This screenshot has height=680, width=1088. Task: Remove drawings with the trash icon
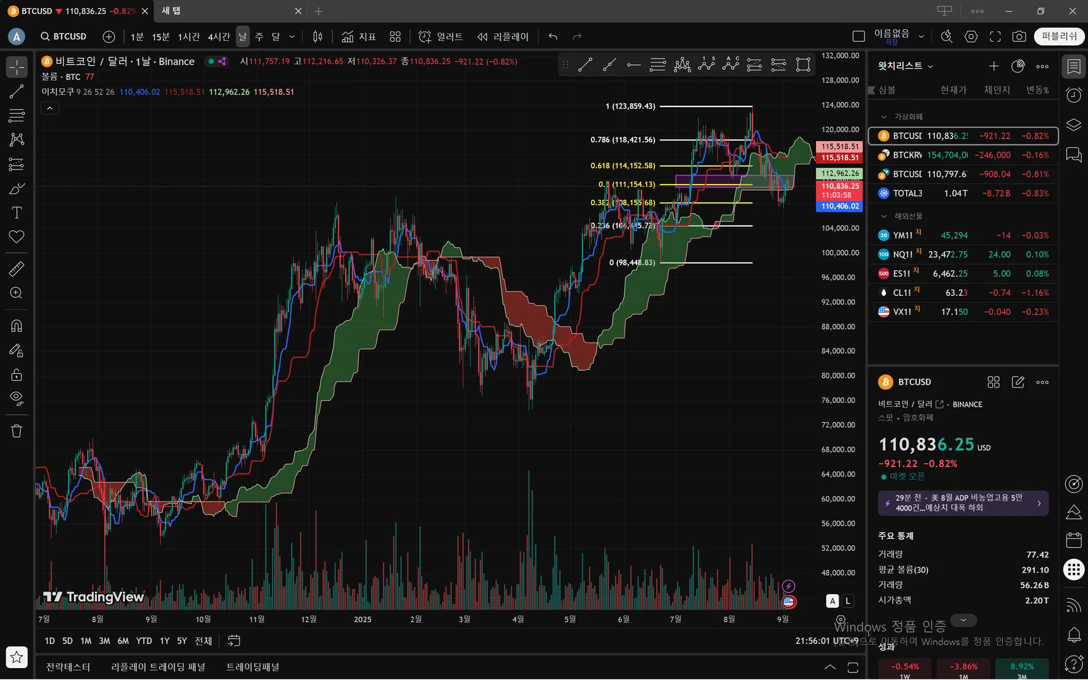(x=17, y=431)
